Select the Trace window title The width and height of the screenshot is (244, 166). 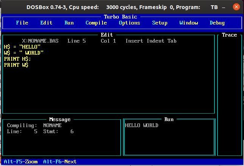[229, 35]
